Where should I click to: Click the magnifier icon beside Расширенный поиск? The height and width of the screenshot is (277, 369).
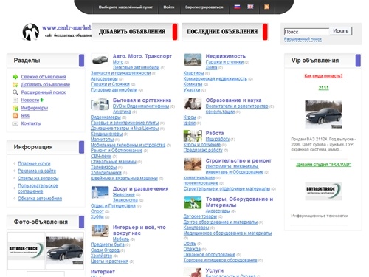click(15, 92)
